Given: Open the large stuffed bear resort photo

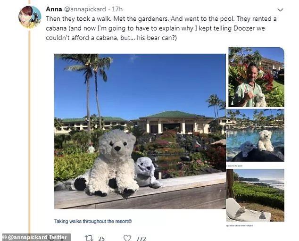Looking at the screenshot, I should coord(140,131).
